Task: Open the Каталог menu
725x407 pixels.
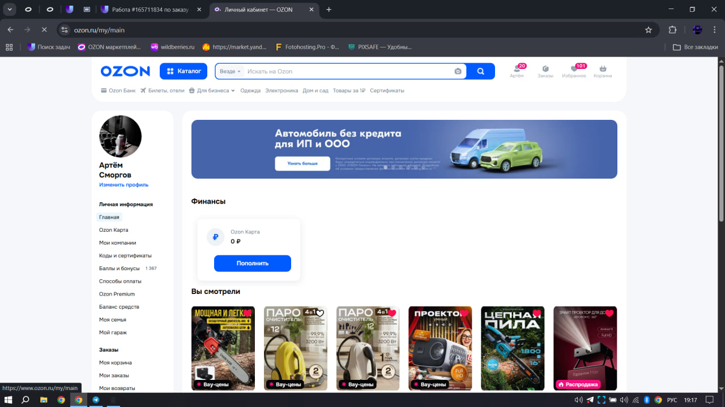Action: (184, 71)
